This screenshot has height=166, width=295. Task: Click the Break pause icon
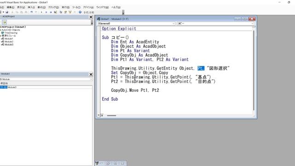46,12
